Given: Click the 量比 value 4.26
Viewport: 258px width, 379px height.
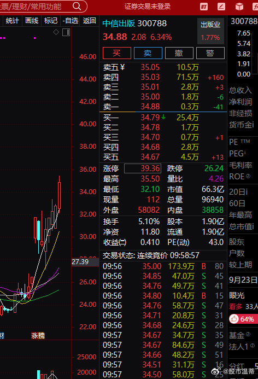Looking at the screenshot, I should pos(216,179).
